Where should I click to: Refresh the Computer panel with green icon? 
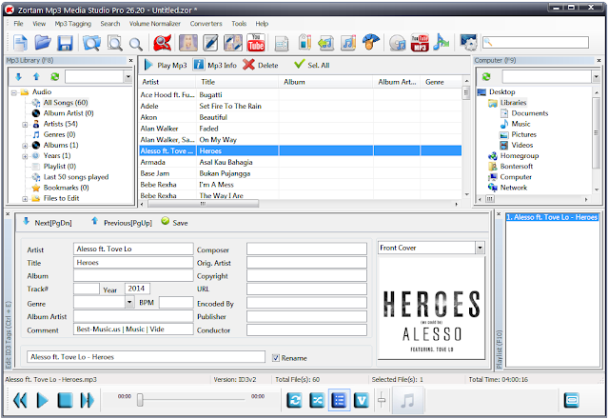pos(486,76)
